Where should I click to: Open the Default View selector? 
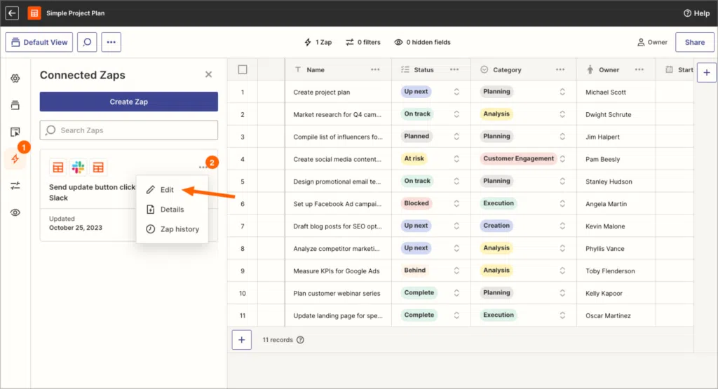pyautogui.click(x=39, y=42)
